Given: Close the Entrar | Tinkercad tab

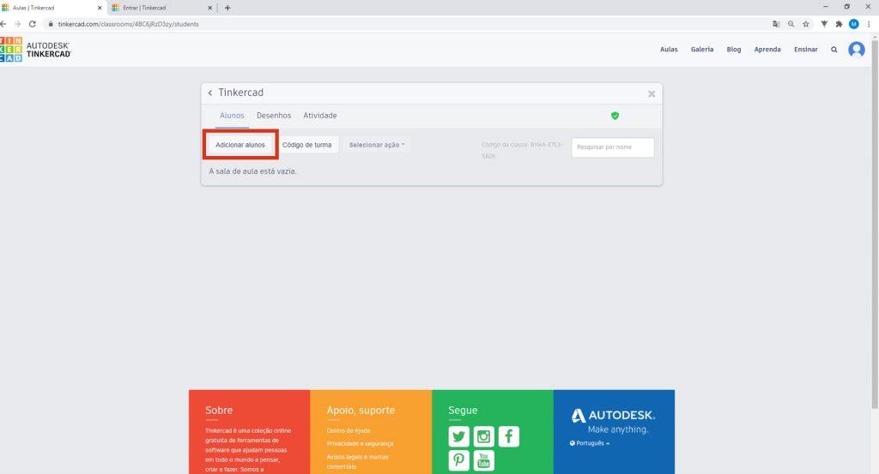Looking at the screenshot, I should tap(209, 8).
